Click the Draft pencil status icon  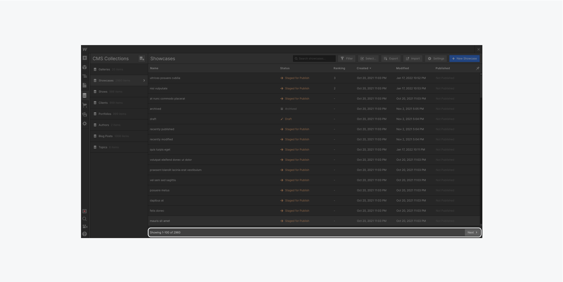282,119
